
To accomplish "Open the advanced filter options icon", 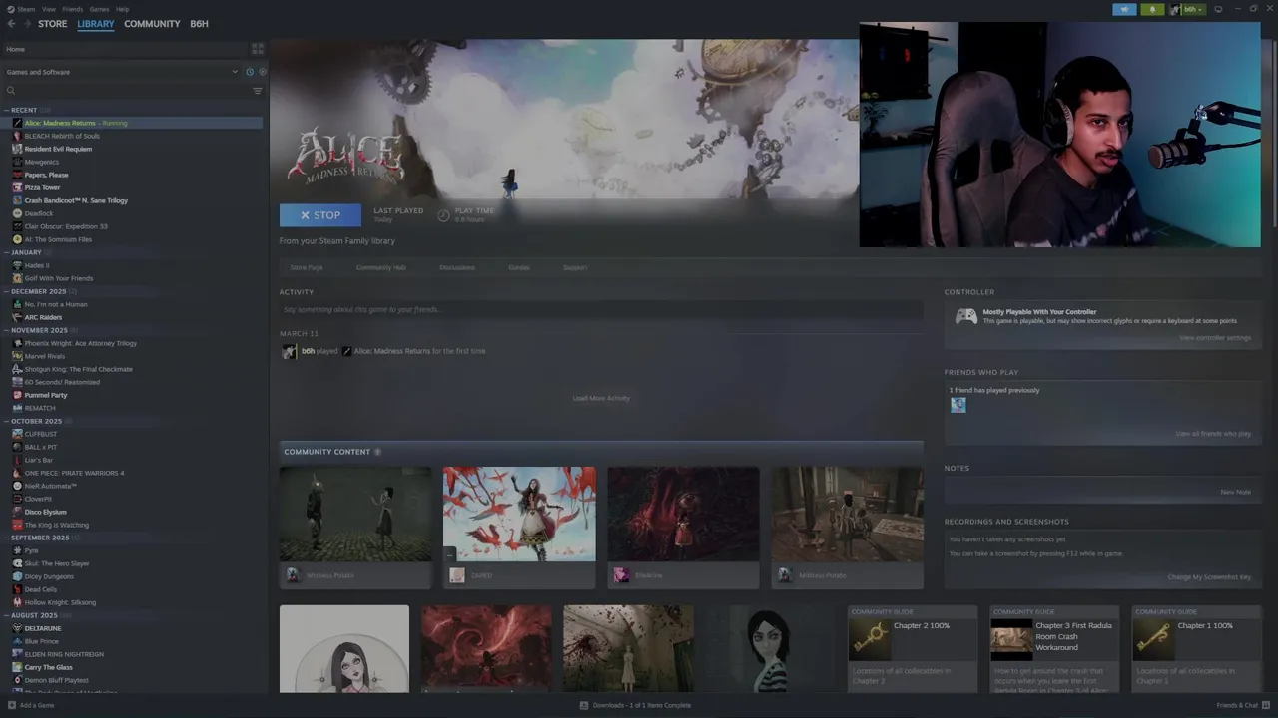I will (x=258, y=91).
